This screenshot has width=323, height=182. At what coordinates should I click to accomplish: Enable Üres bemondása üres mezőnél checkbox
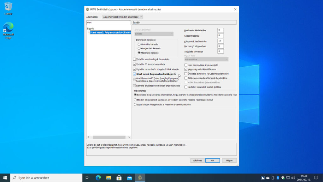pyautogui.click(x=186, y=65)
